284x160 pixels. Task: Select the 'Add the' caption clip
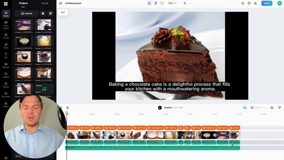pyautogui.click(x=171, y=128)
